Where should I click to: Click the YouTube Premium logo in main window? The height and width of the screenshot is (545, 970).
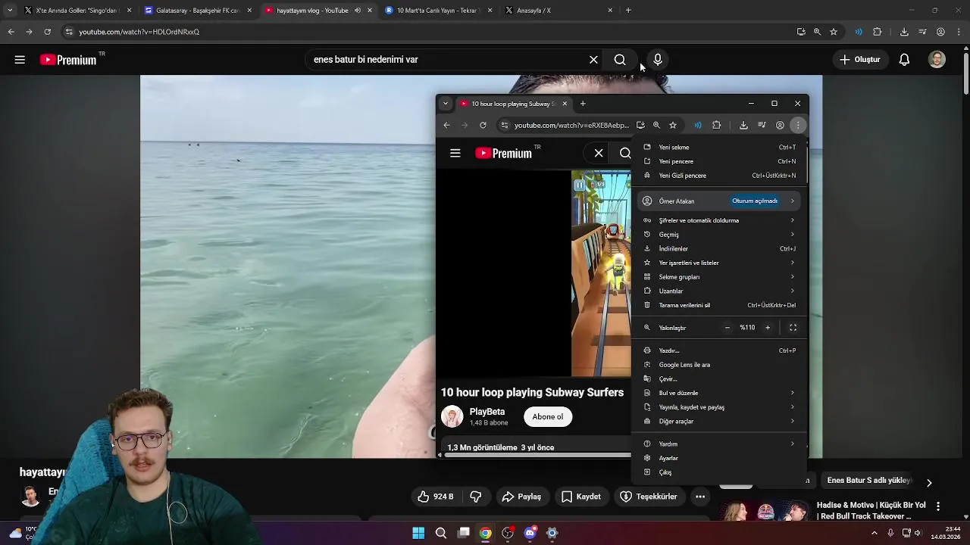pyautogui.click(x=68, y=60)
